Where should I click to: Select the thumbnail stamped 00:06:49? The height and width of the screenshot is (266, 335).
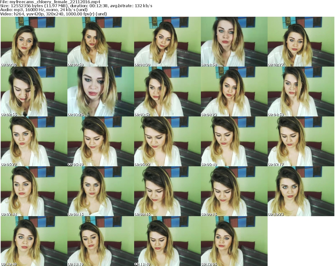click(234, 141)
